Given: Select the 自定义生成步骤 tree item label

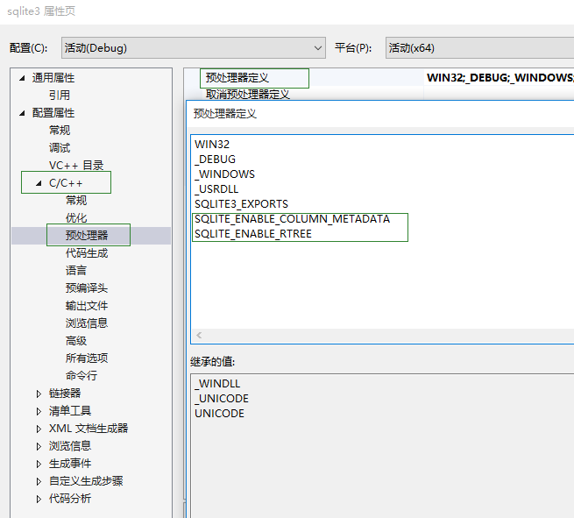Looking at the screenshot, I should point(86,481).
